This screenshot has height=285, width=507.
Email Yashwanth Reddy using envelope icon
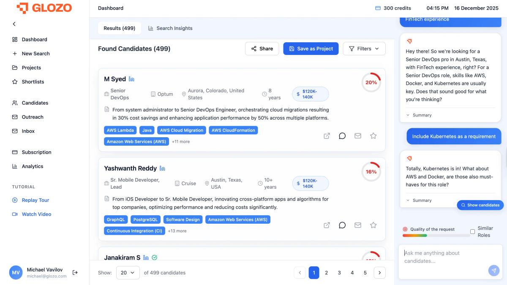tap(358, 225)
